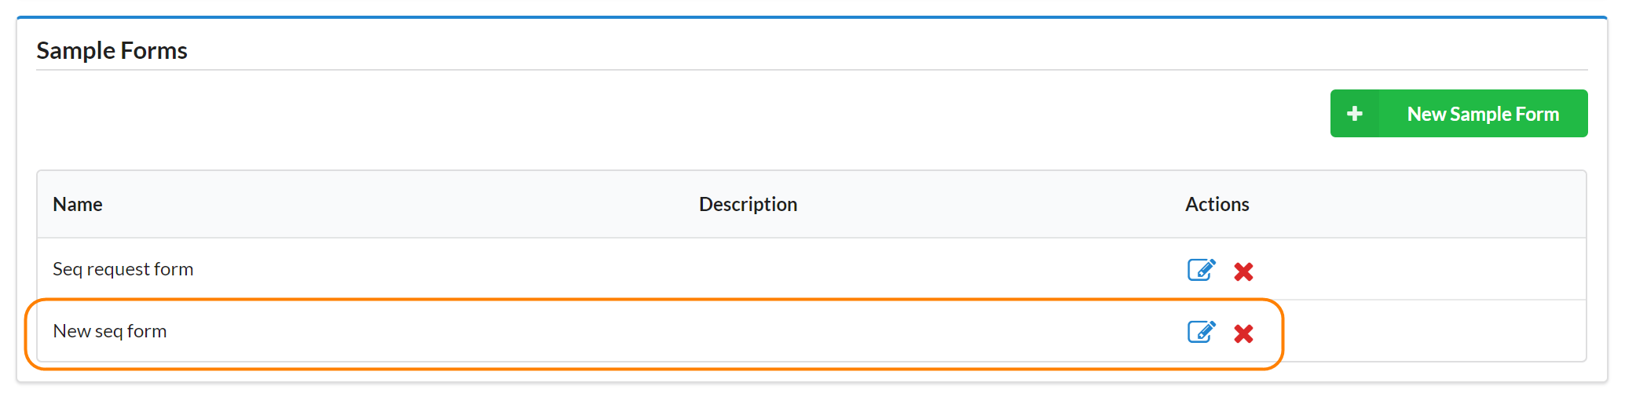This screenshot has height=397, width=1625.
Task: Click the divider line beneath Sample Forms heading
Action: [x=785, y=70]
